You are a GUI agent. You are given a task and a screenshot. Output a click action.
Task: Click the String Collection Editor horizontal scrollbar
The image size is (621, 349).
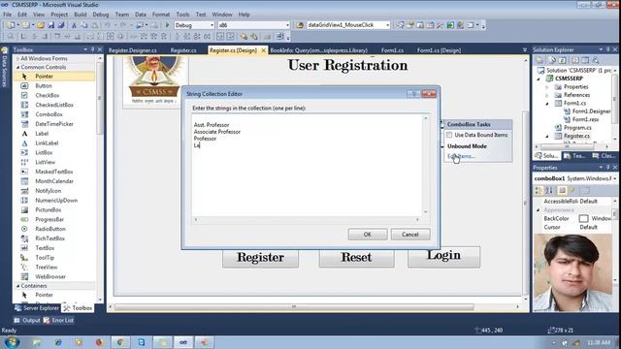(x=307, y=220)
